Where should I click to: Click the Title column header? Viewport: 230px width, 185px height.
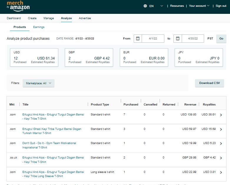(x=25, y=105)
